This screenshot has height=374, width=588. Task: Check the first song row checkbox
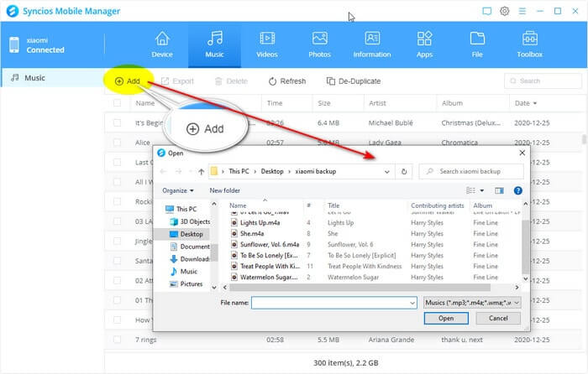tap(117, 122)
